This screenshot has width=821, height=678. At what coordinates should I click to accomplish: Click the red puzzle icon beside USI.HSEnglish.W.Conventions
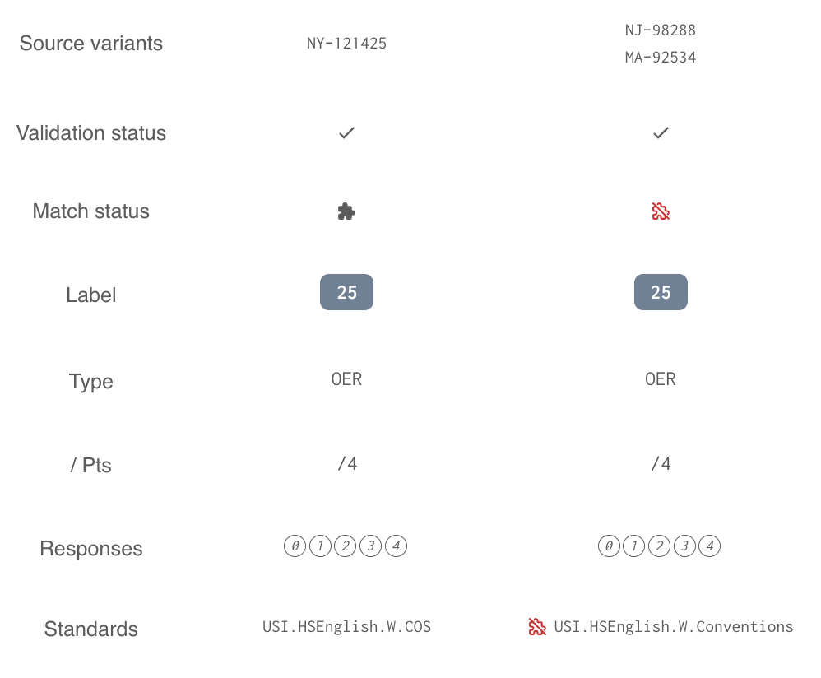point(537,627)
